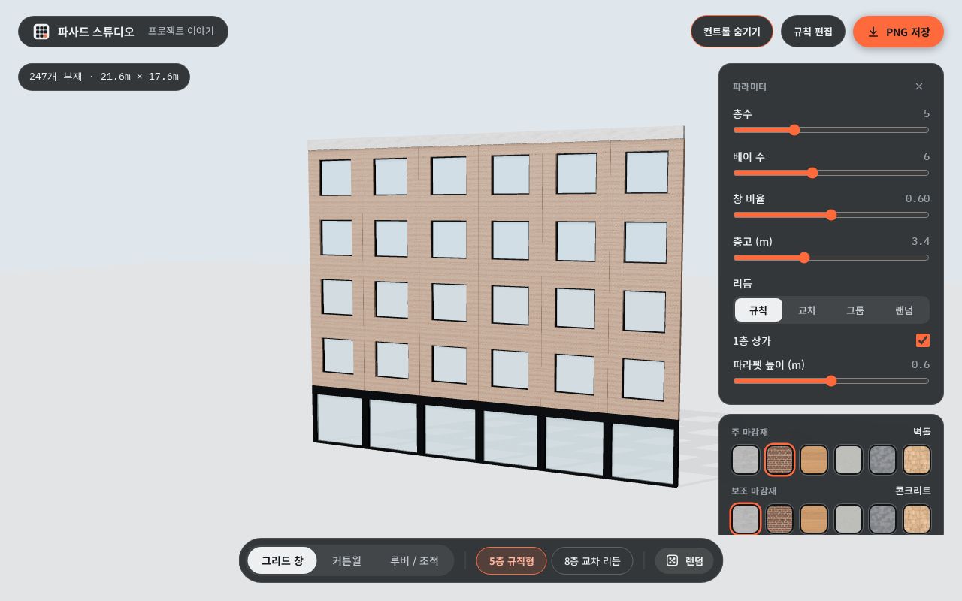Switch to the 그리드 창 facade type

(x=283, y=560)
